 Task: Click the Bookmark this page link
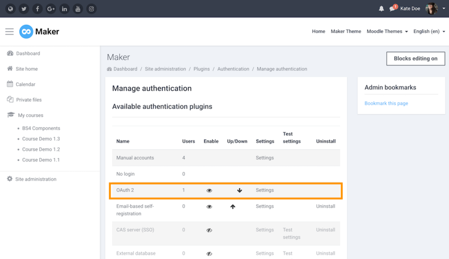pyautogui.click(x=386, y=103)
